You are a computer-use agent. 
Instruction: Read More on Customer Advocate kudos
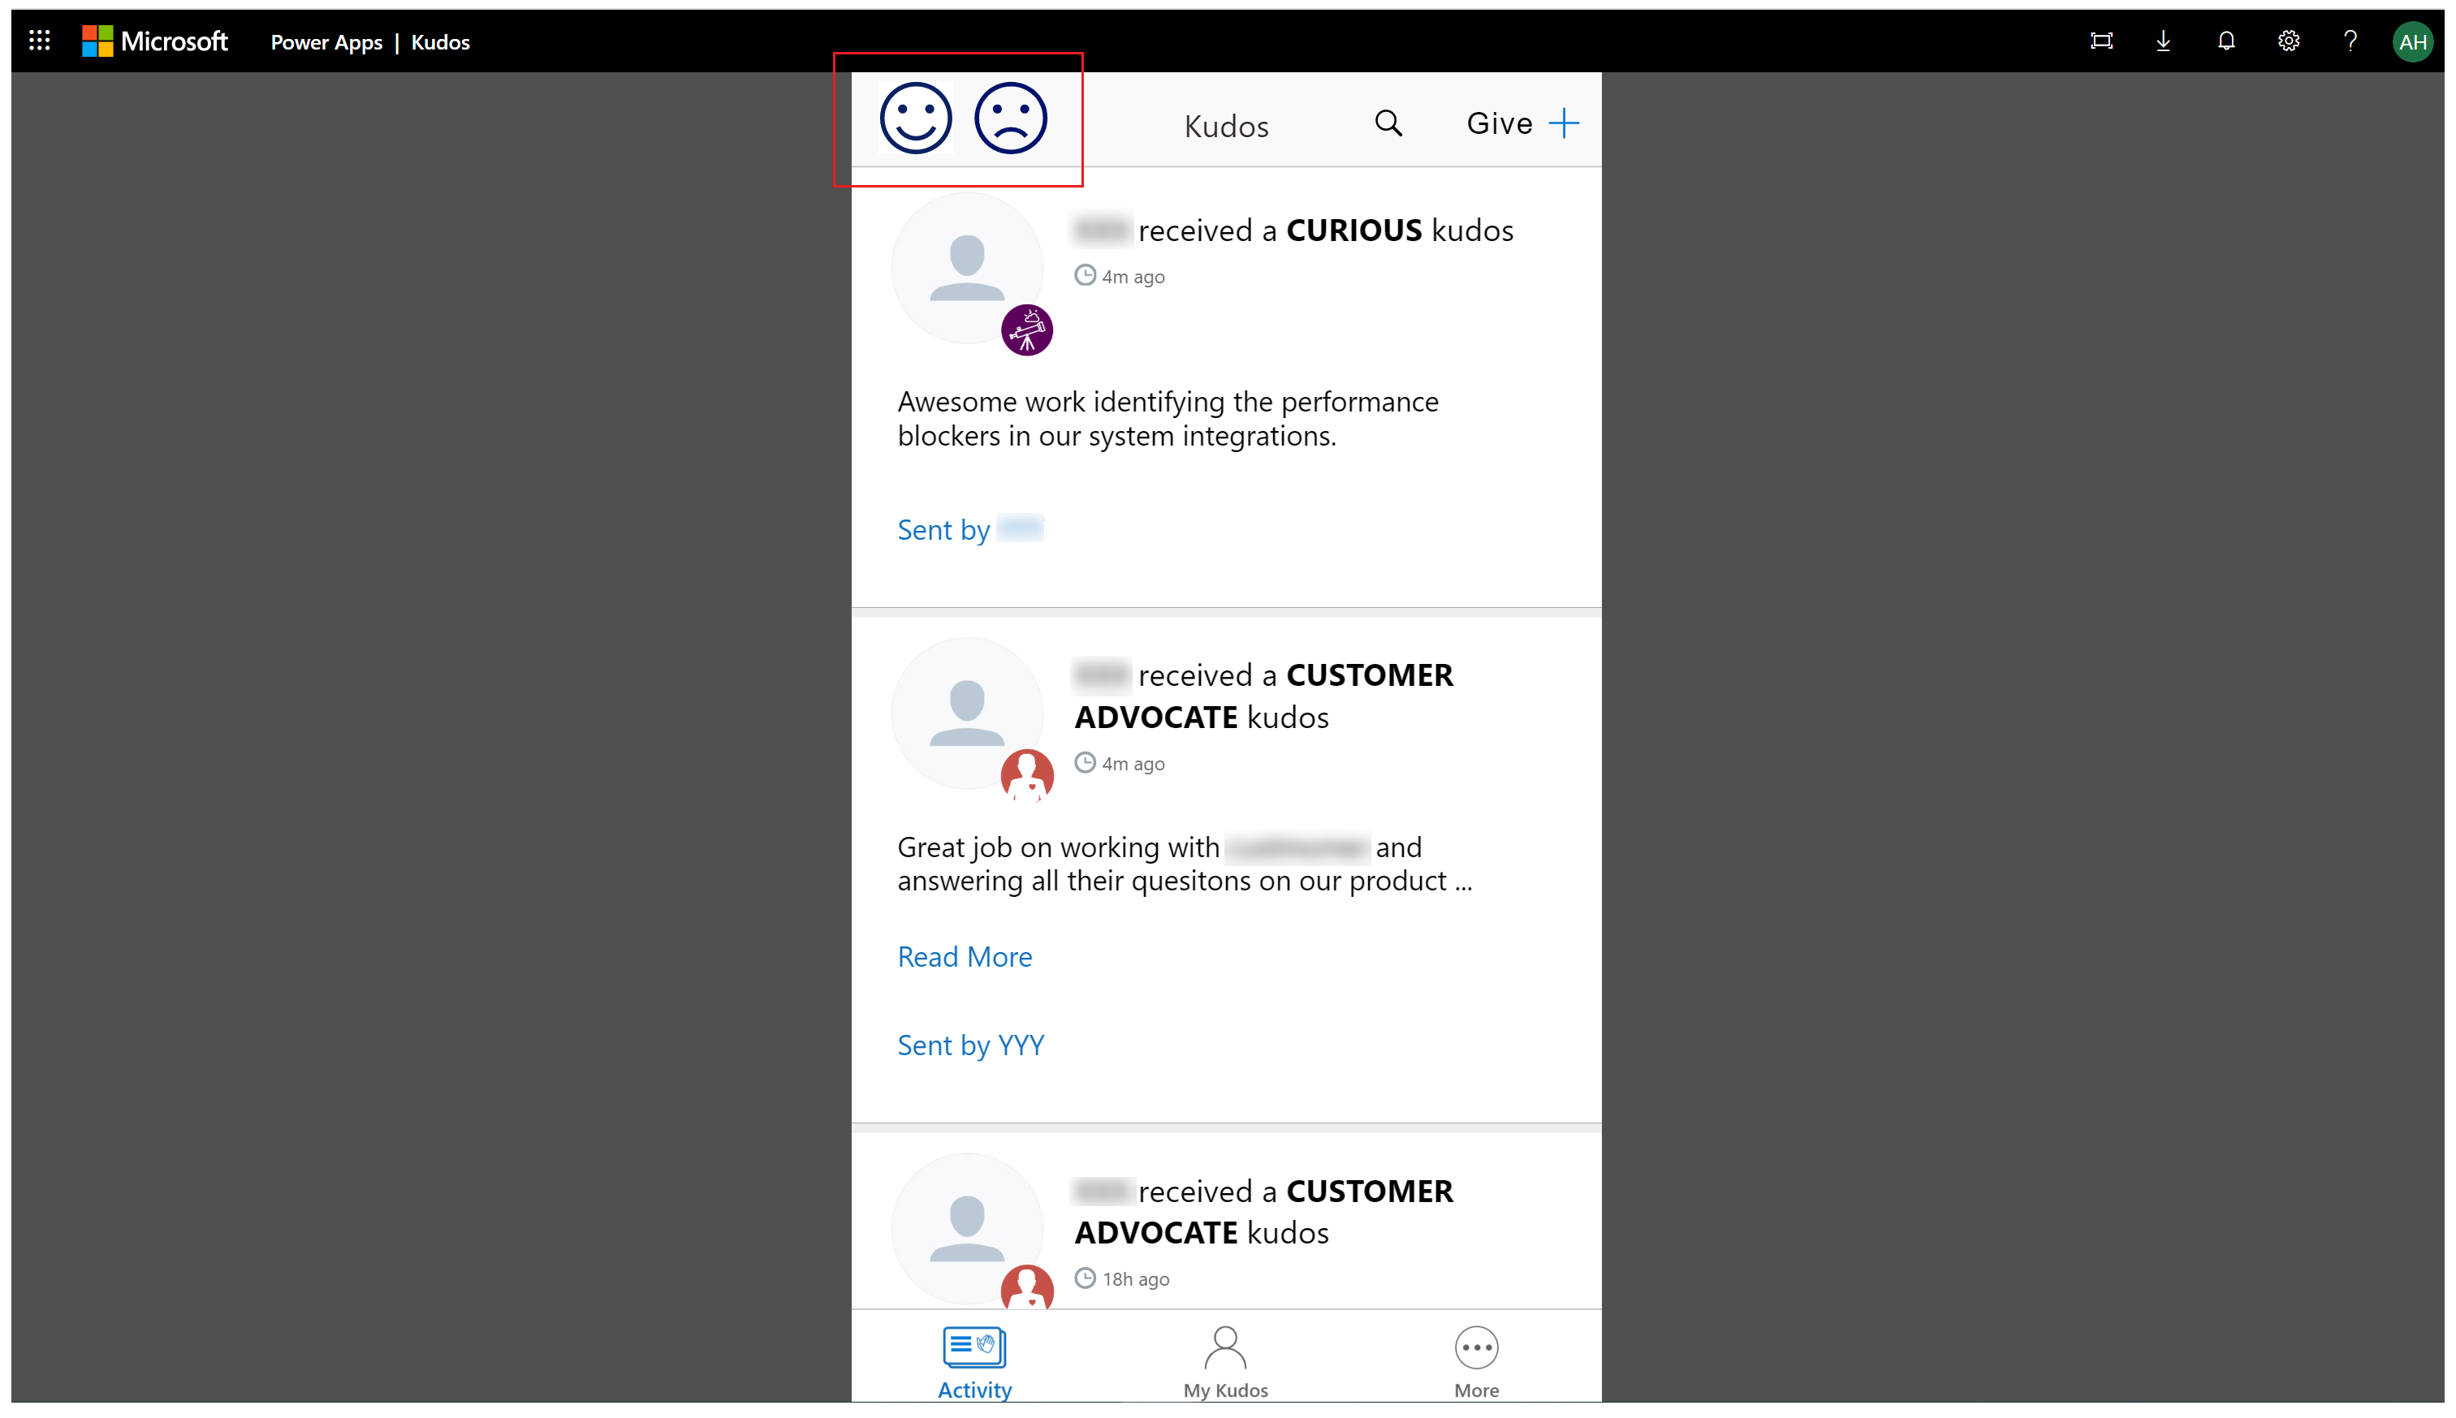[x=964, y=955]
